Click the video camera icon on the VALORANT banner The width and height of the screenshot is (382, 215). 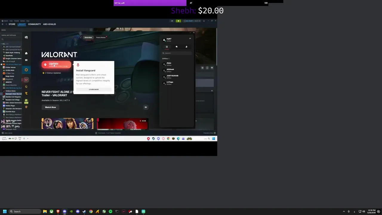(x=146, y=107)
